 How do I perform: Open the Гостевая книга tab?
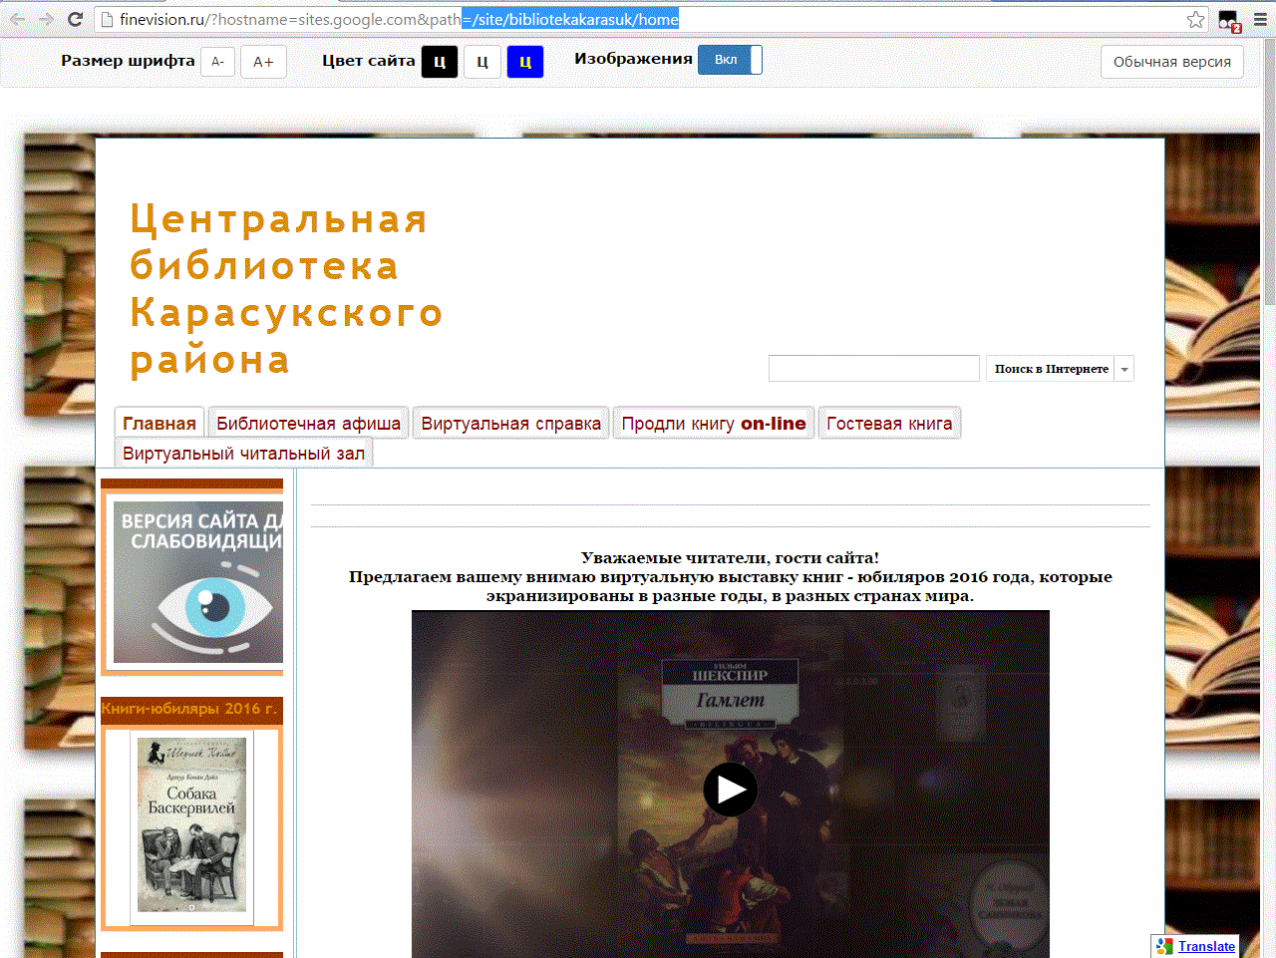[889, 424]
